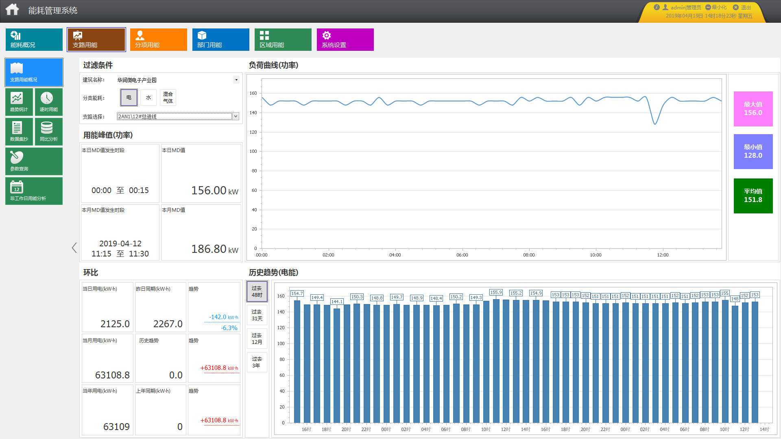Click the 华润微电子产业园 building name

tap(137, 80)
